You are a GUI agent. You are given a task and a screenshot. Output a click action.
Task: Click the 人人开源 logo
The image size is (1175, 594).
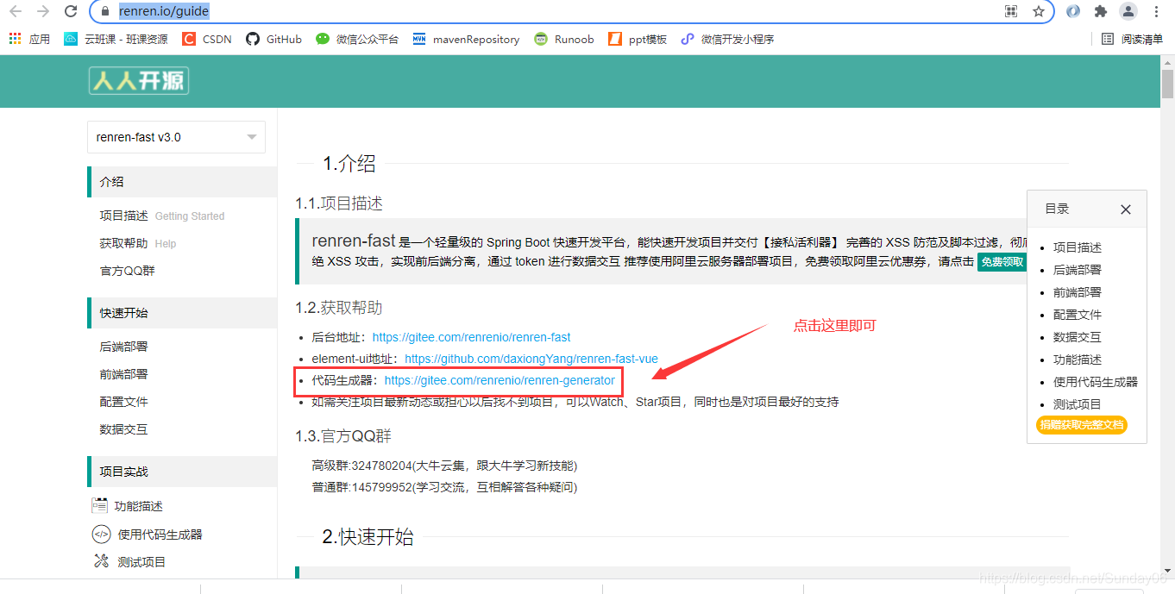pyautogui.click(x=138, y=81)
